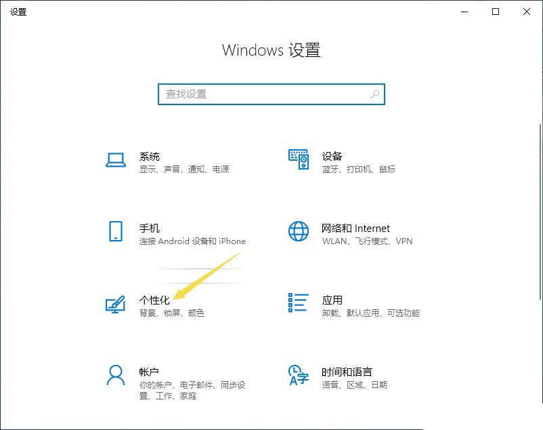
Task: Open the 网络和 Internet settings title
Action: point(355,229)
